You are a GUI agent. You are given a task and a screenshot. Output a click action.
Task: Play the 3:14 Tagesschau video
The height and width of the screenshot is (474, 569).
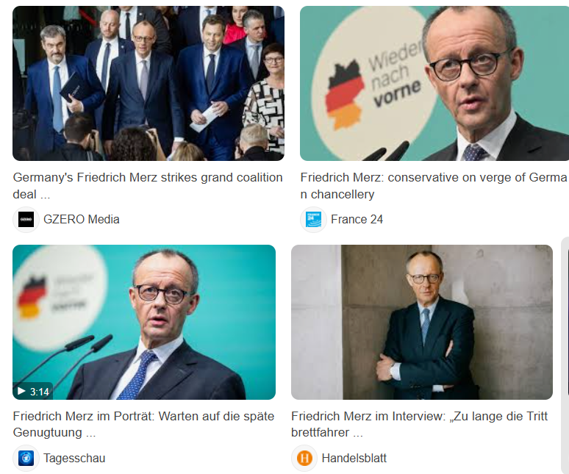pos(32,391)
